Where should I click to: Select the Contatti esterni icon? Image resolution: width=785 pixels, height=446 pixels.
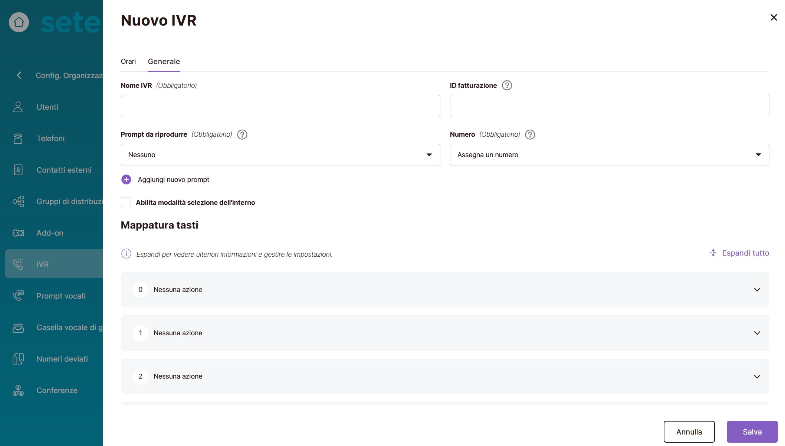point(18,170)
